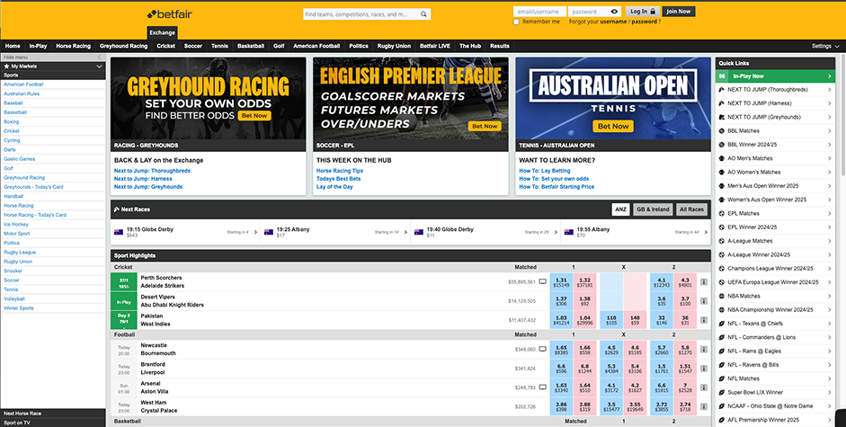The image size is (846, 427).
Task: Expand the A-League Matches quick link arrow
Action: pos(830,241)
